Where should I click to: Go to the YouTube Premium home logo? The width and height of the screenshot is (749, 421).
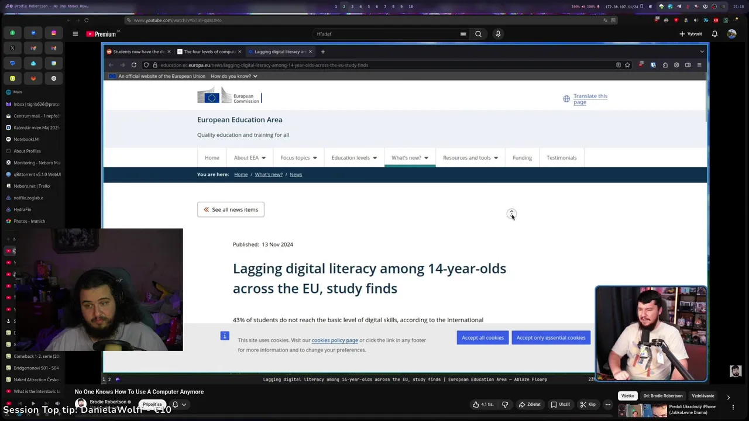[101, 34]
